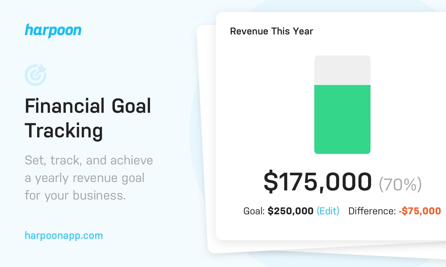The height and width of the screenshot is (267, 446).
Task: Select the Financial Goal Tracking heading
Action: click(x=88, y=118)
